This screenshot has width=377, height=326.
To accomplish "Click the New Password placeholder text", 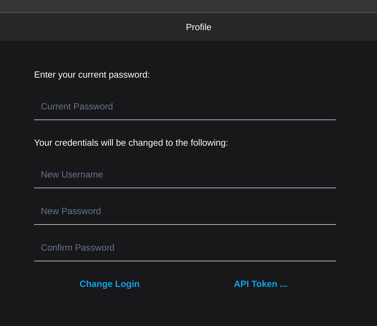I will click(71, 211).
